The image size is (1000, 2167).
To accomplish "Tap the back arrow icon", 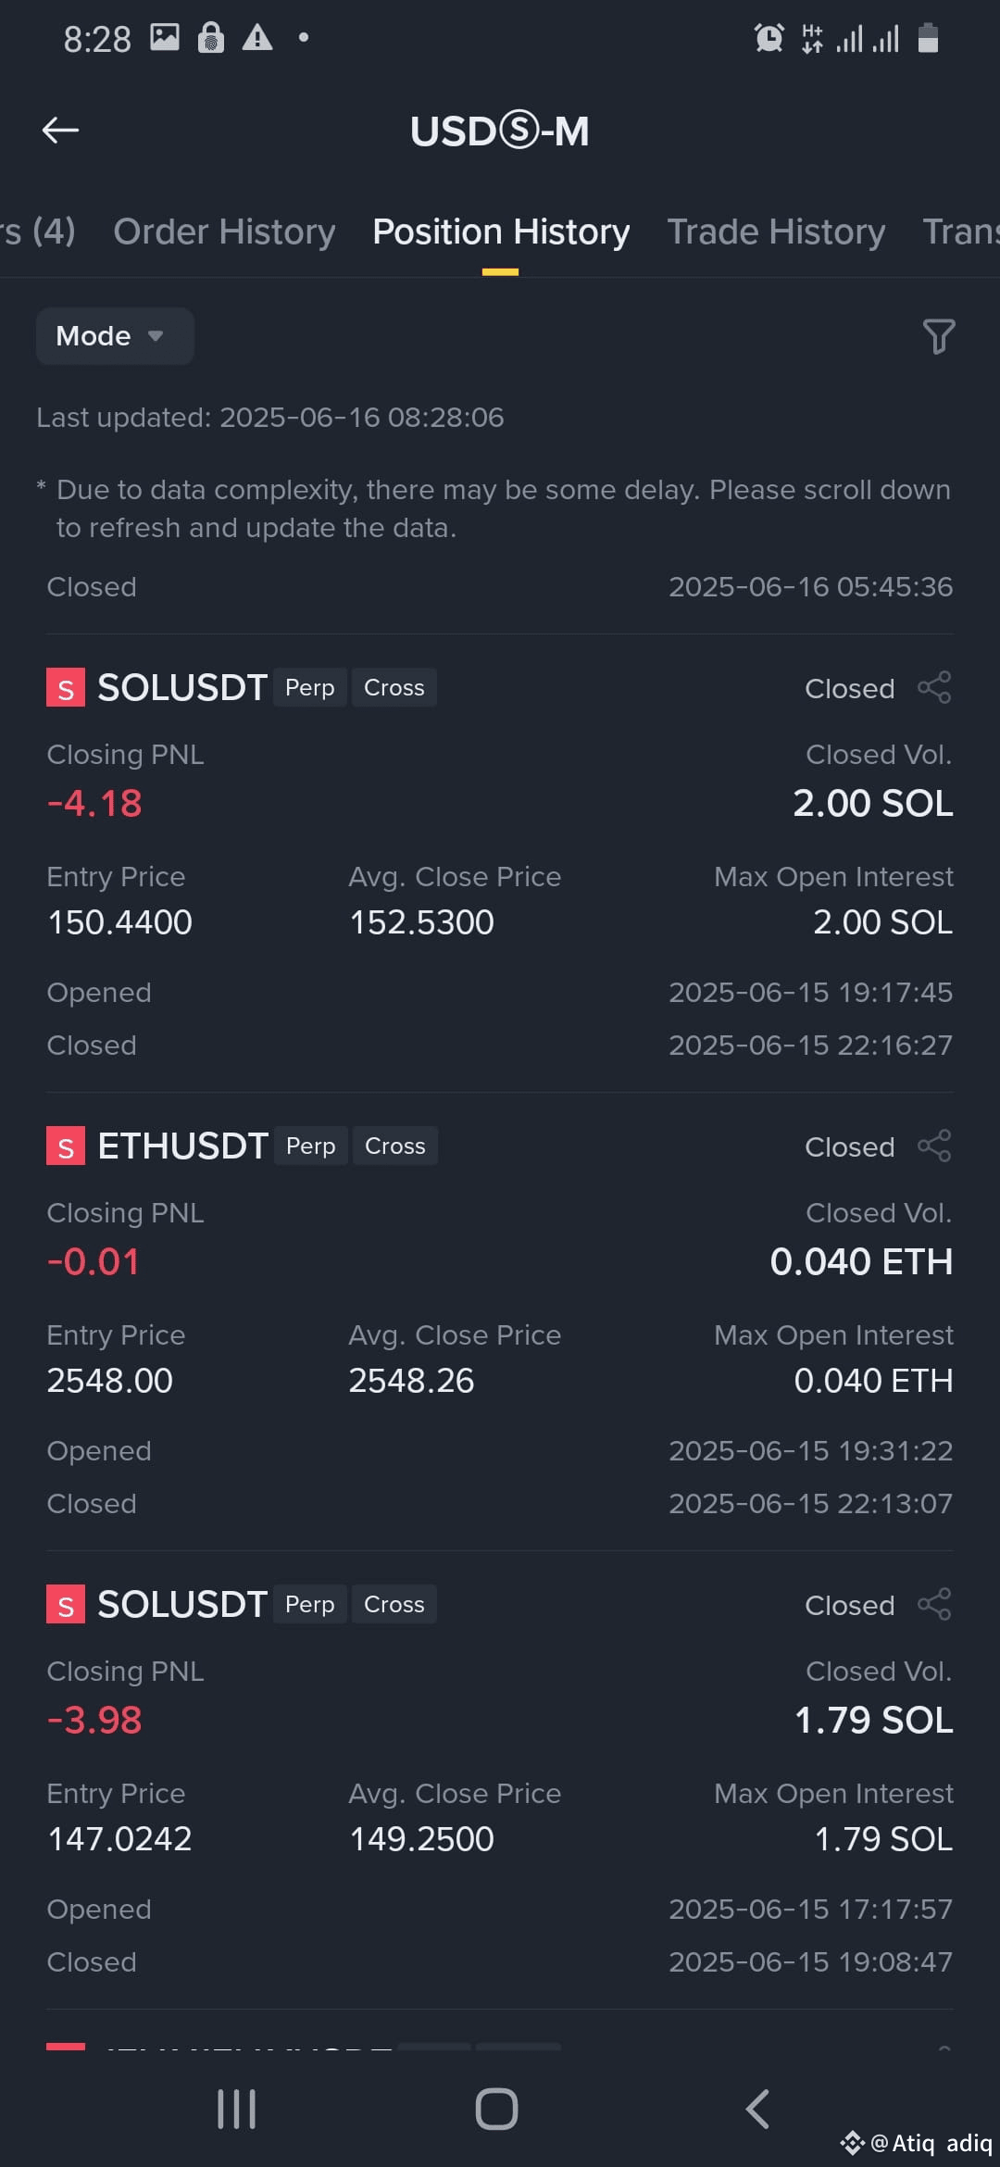I will (61, 131).
